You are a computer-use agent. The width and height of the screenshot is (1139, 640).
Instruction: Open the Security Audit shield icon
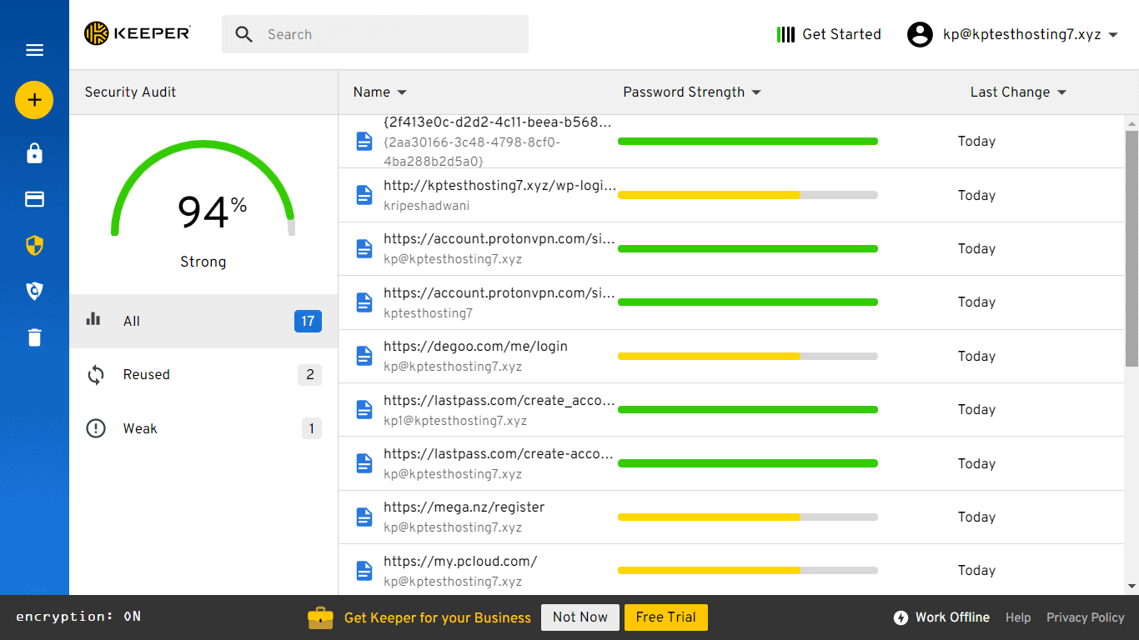pyautogui.click(x=34, y=245)
